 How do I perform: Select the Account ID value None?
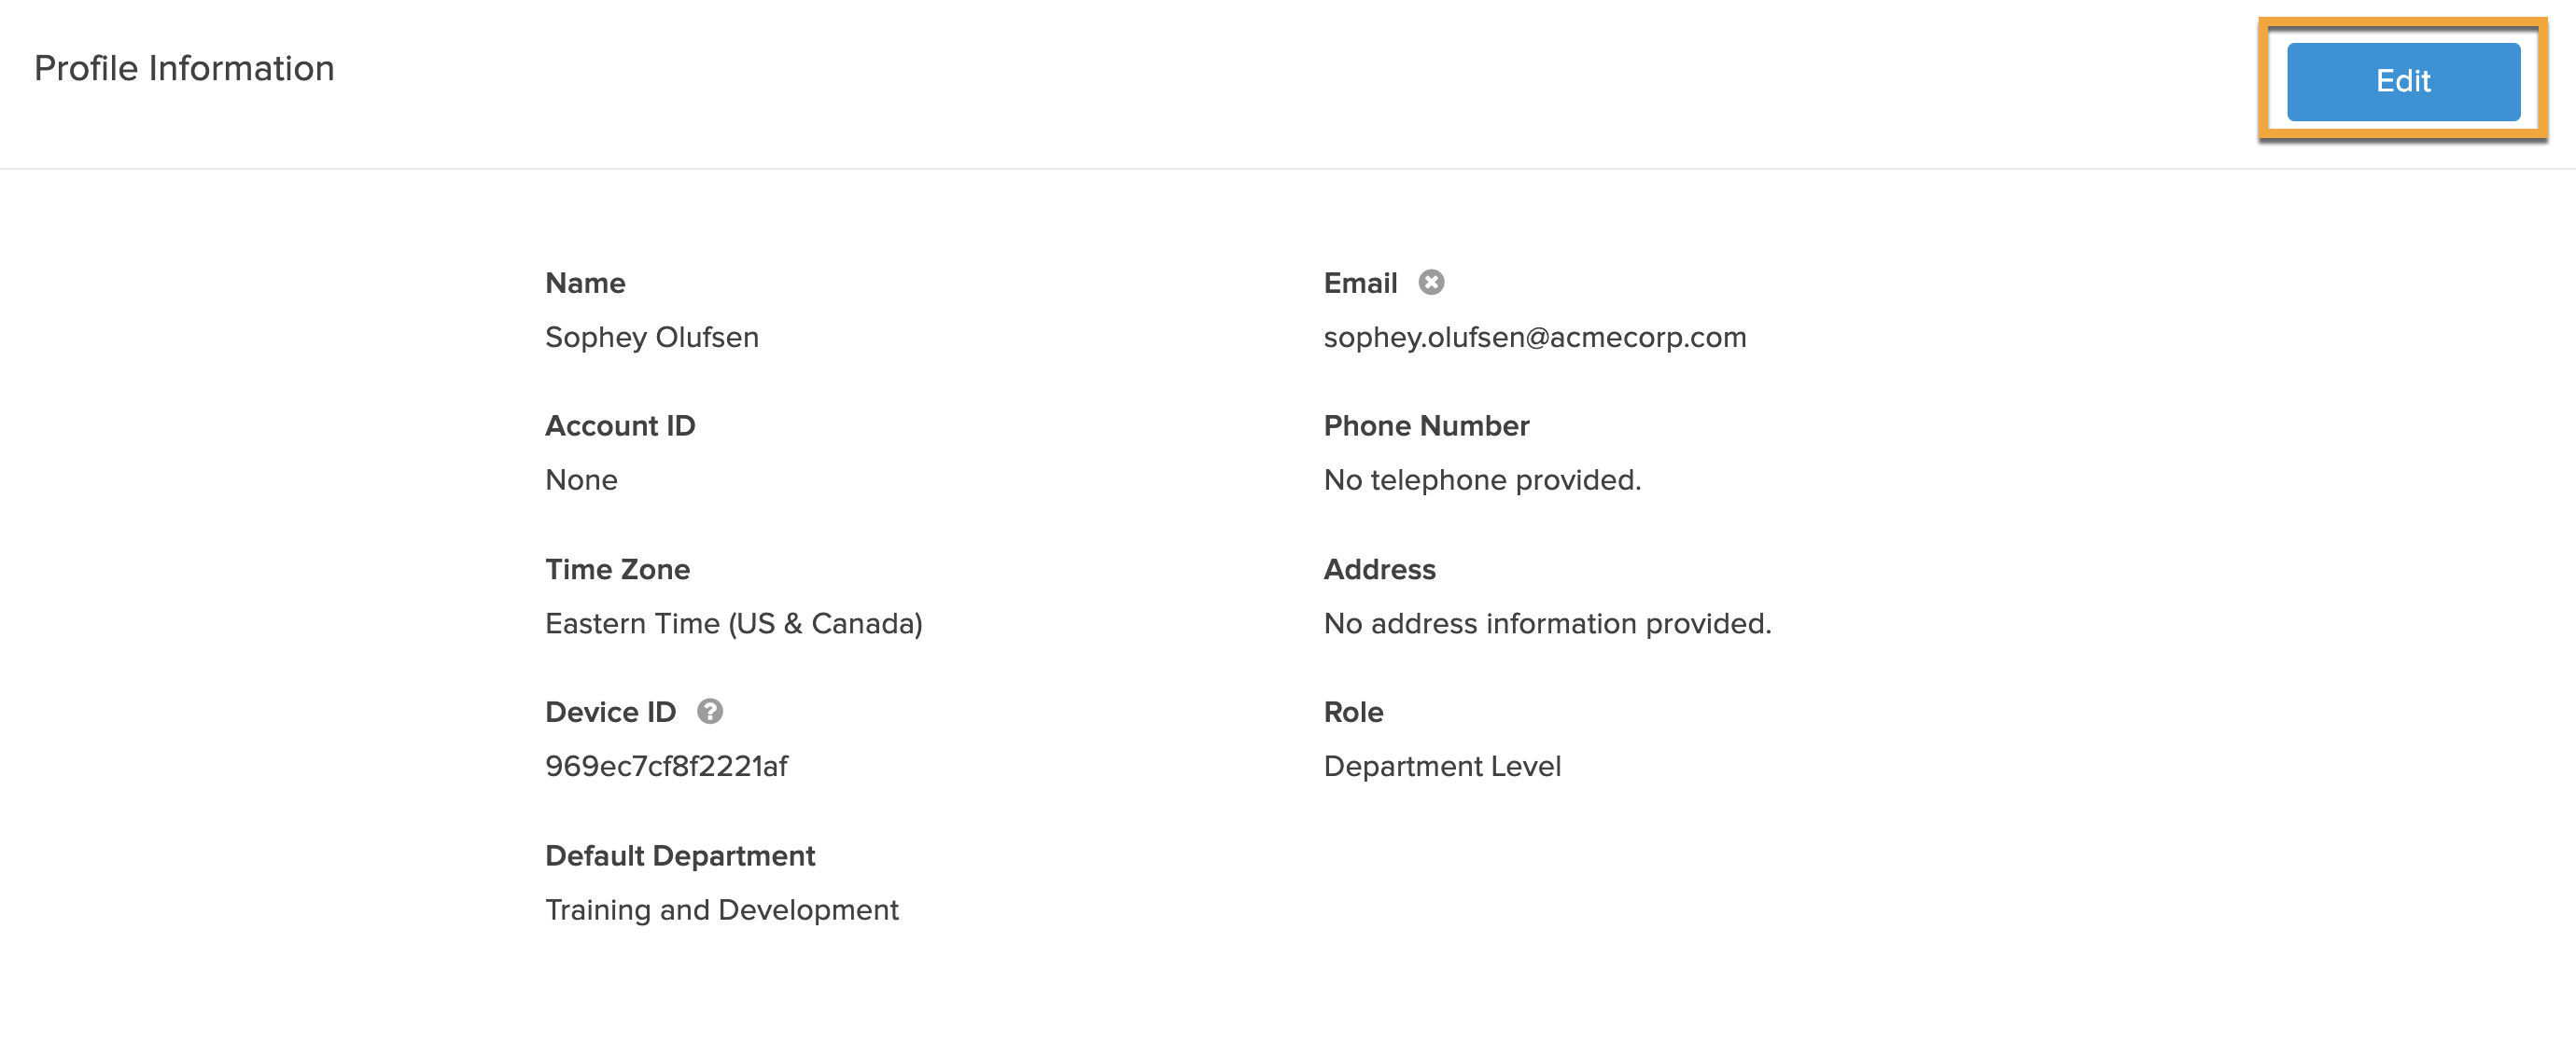point(581,479)
